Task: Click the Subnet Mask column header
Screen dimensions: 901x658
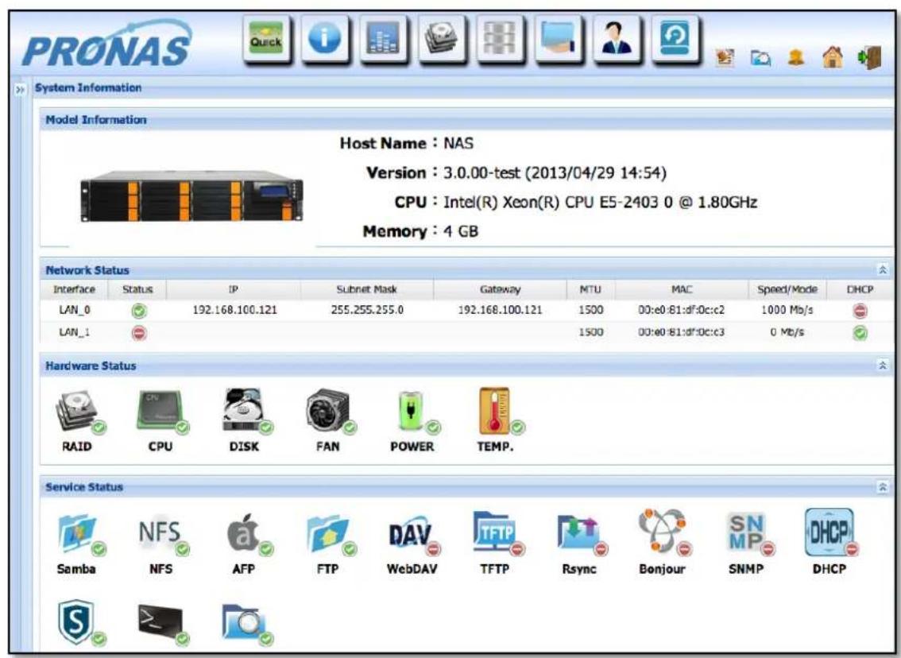Action: pyautogui.click(x=366, y=289)
